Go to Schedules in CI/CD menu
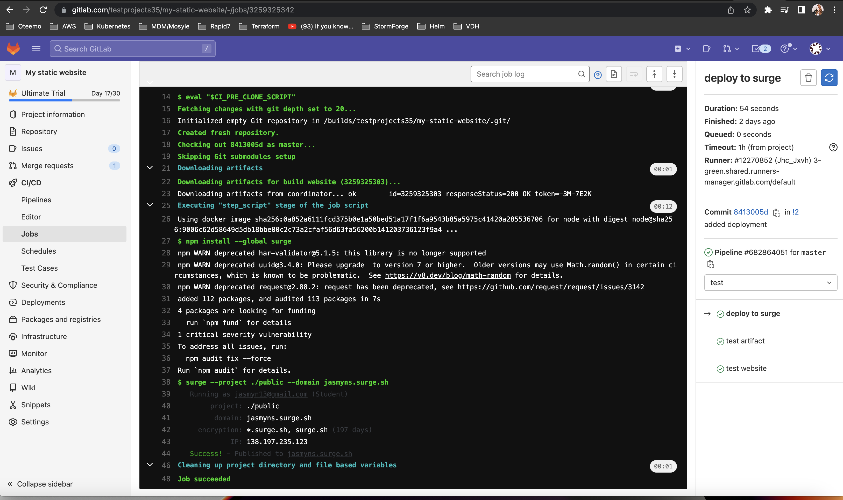The image size is (843, 500). click(38, 251)
